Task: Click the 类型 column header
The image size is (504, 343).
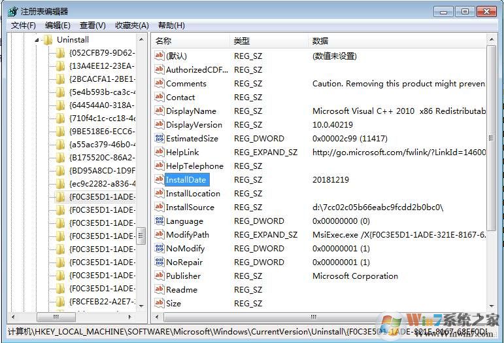Action: coord(268,41)
